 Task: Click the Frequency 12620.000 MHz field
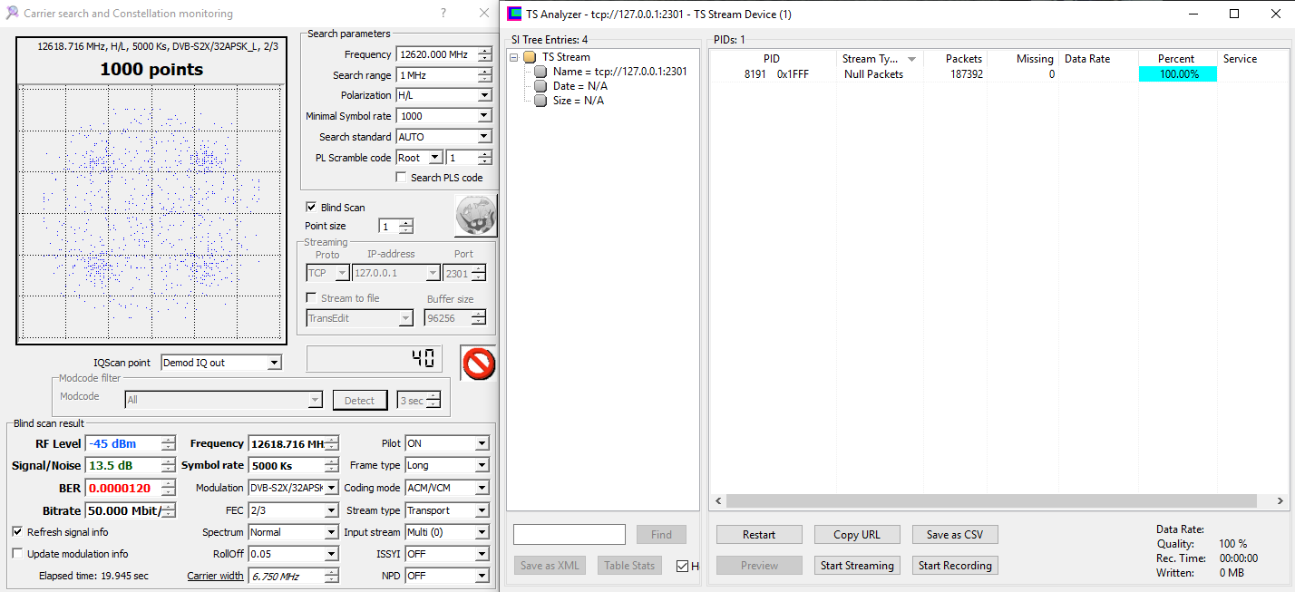436,54
